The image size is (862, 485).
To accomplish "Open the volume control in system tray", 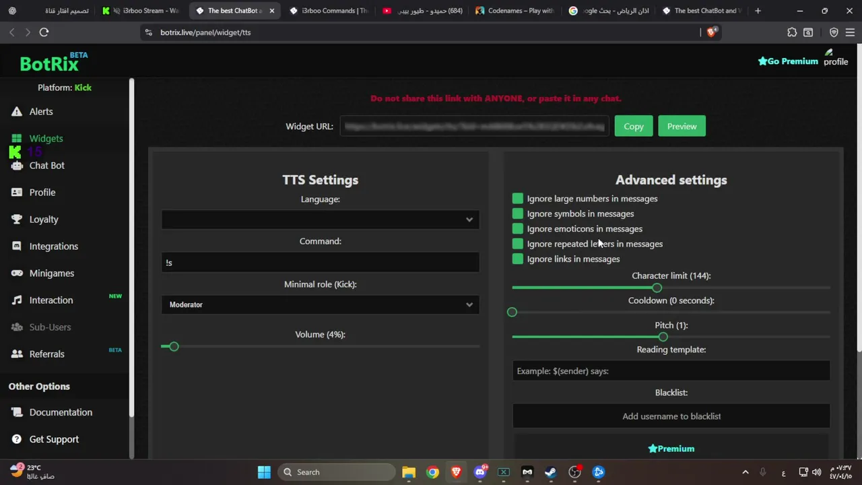I will click(x=817, y=472).
